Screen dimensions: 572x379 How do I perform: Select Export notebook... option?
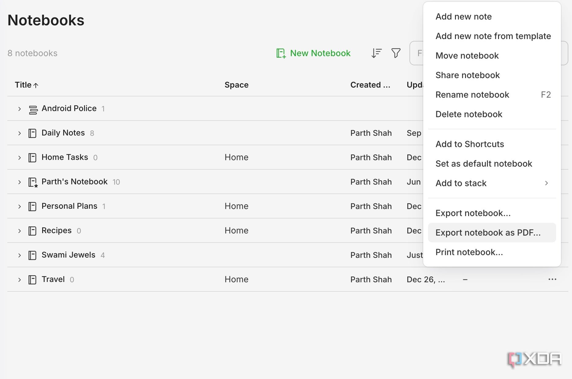coord(492,213)
